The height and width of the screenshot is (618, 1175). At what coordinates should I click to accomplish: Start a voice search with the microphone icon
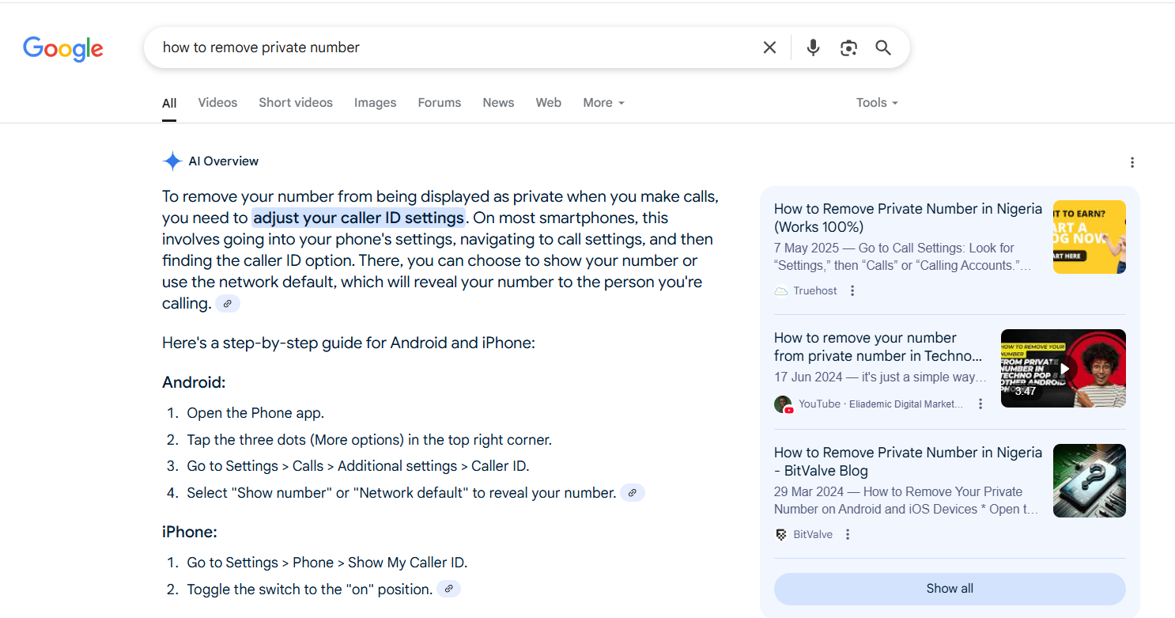tap(813, 47)
